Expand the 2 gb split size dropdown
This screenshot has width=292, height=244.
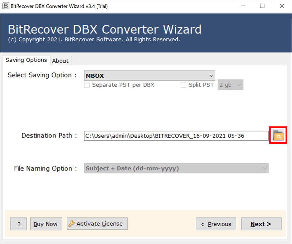230,85
